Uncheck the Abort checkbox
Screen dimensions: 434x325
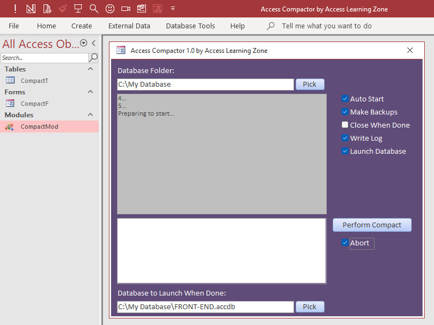[345, 243]
